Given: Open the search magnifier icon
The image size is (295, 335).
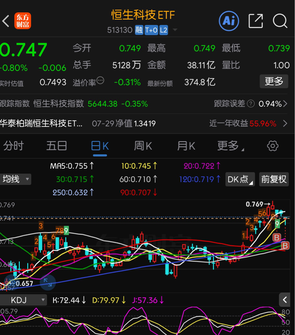Looking at the screenshot, I should coord(280,21).
